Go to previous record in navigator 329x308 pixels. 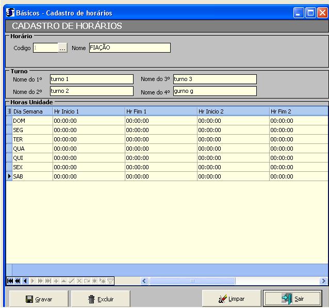click(x=25, y=281)
